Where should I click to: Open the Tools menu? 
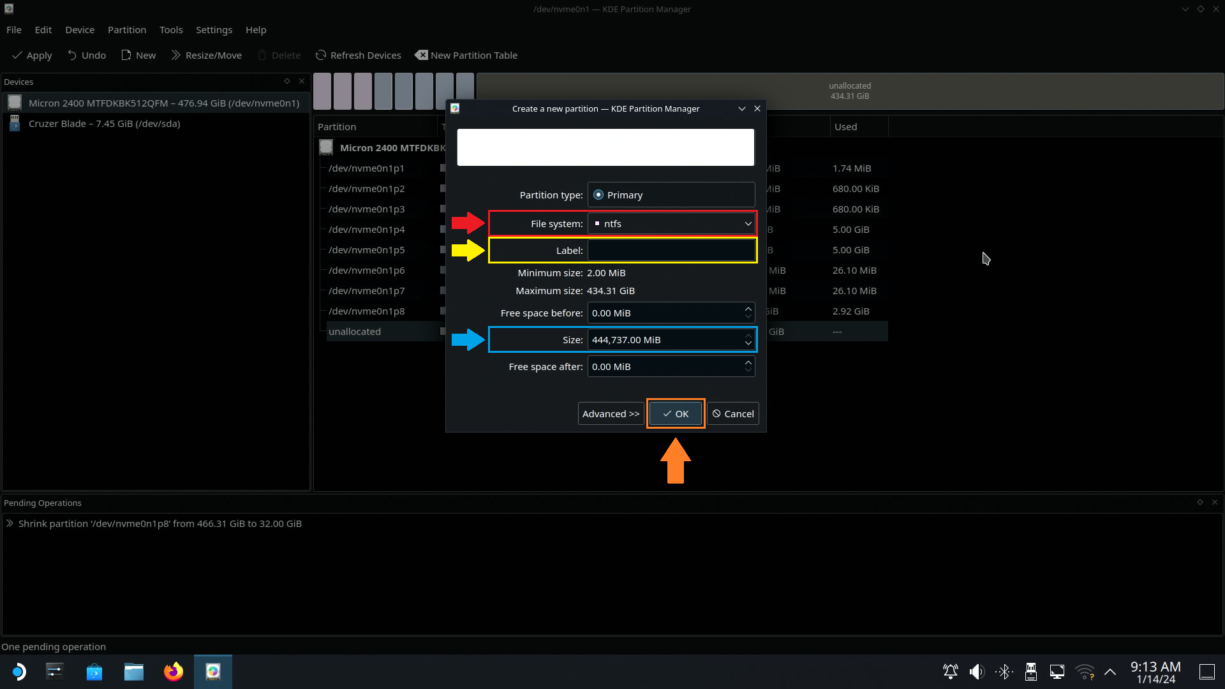pyautogui.click(x=170, y=30)
